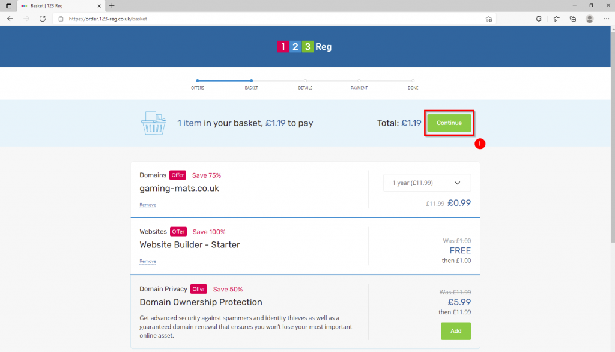
Task: Click the FREE price text
Action: (x=460, y=250)
